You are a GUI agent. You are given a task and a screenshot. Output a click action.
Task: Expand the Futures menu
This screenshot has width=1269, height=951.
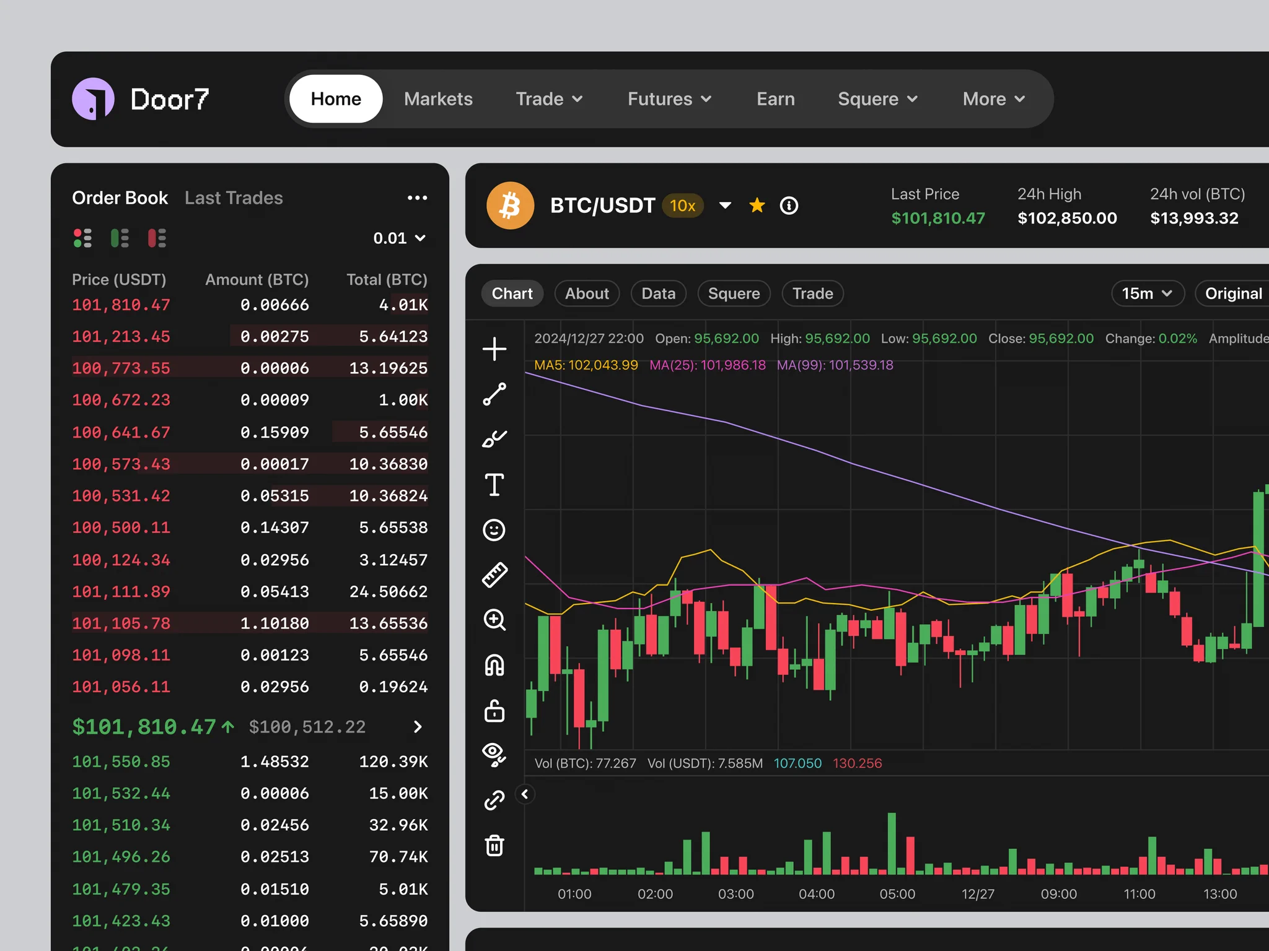click(670, 99)
